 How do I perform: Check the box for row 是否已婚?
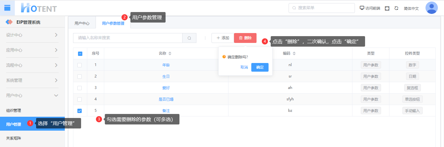[x=80, y=99]
